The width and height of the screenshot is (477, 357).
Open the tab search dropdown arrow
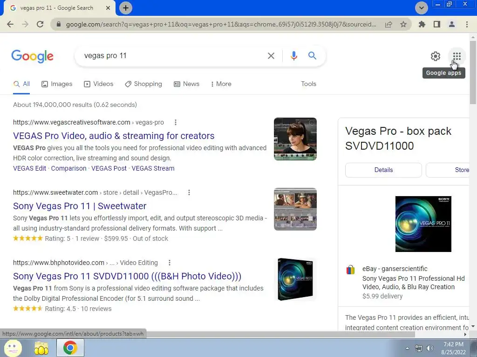pyautogui.click(x=422, y=8)
